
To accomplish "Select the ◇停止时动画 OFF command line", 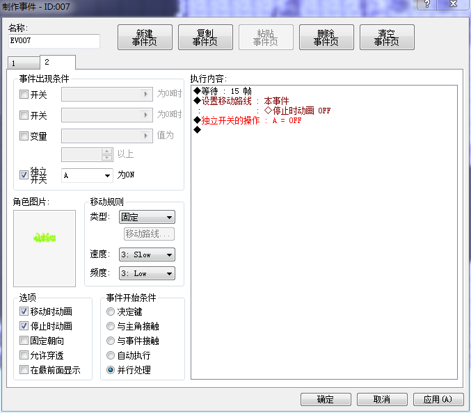I will tap(297, 111).
